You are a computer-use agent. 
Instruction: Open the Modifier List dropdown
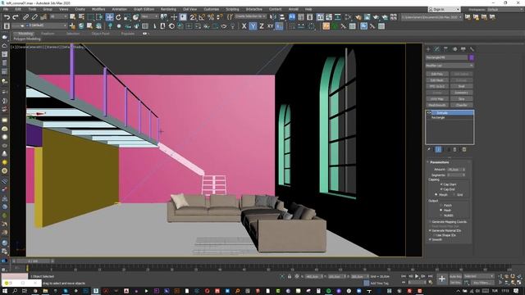click(x=450, y=66)
